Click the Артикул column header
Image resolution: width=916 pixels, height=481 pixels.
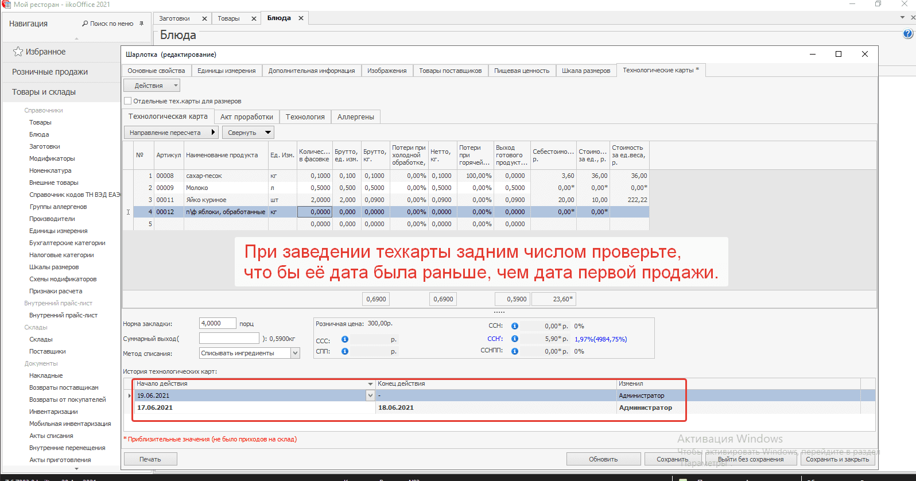[169, 155]
